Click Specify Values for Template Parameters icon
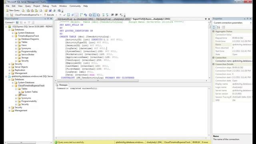Screen dimensions: 256x144 [121, 15]
